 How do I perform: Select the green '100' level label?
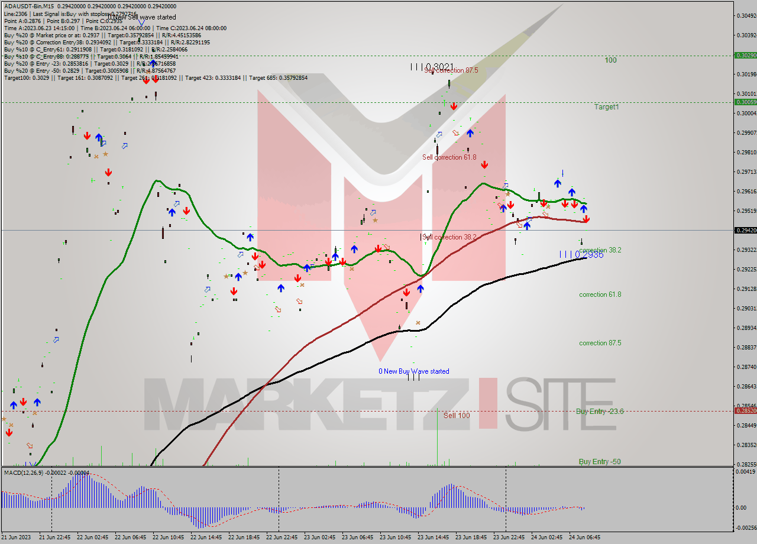click(x=610, y=60)
